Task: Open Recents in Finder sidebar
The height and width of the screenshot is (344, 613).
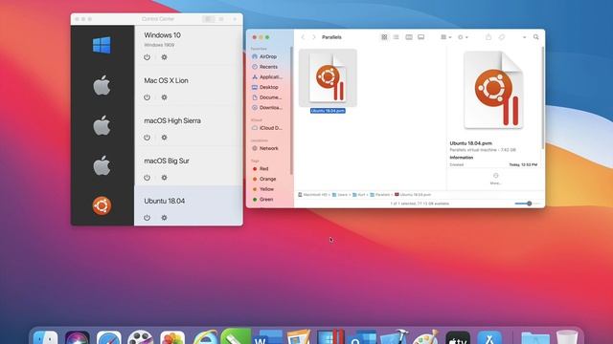Action: click(x=265, y=67)
